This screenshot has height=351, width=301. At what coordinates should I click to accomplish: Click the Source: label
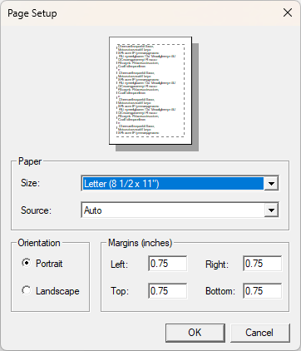pyautogui.click(x=36, y=210)
